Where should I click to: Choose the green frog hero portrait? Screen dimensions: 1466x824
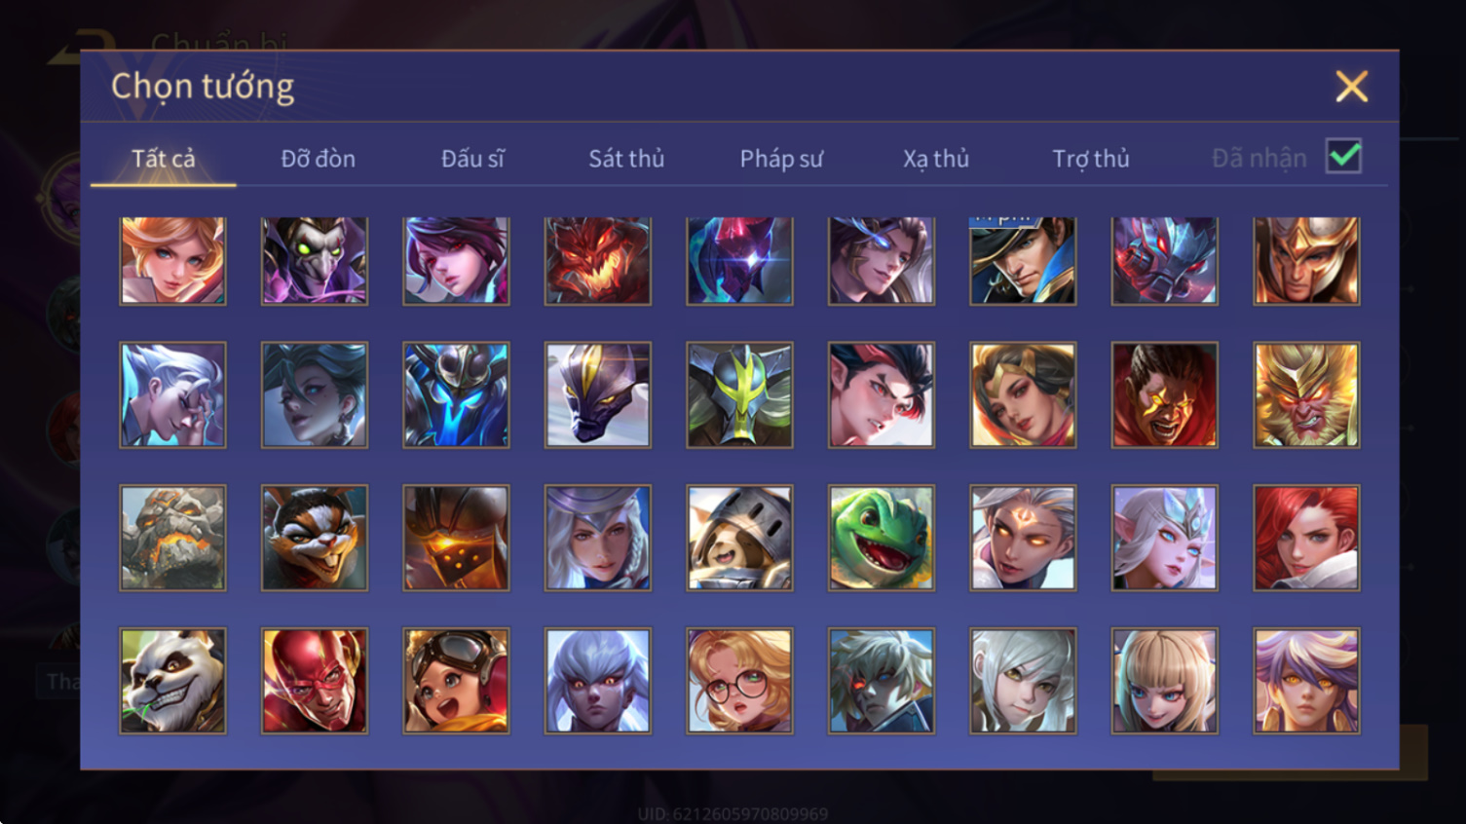pyautogui.click(x=882, y=538)
